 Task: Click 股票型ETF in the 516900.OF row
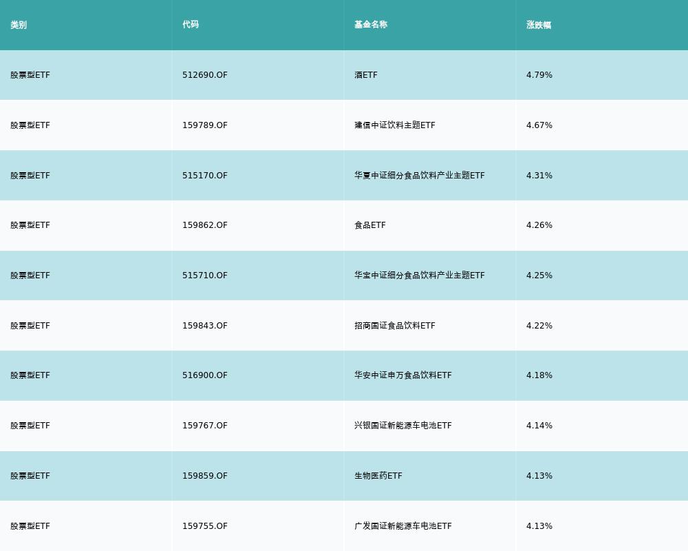tap(30, 375)
